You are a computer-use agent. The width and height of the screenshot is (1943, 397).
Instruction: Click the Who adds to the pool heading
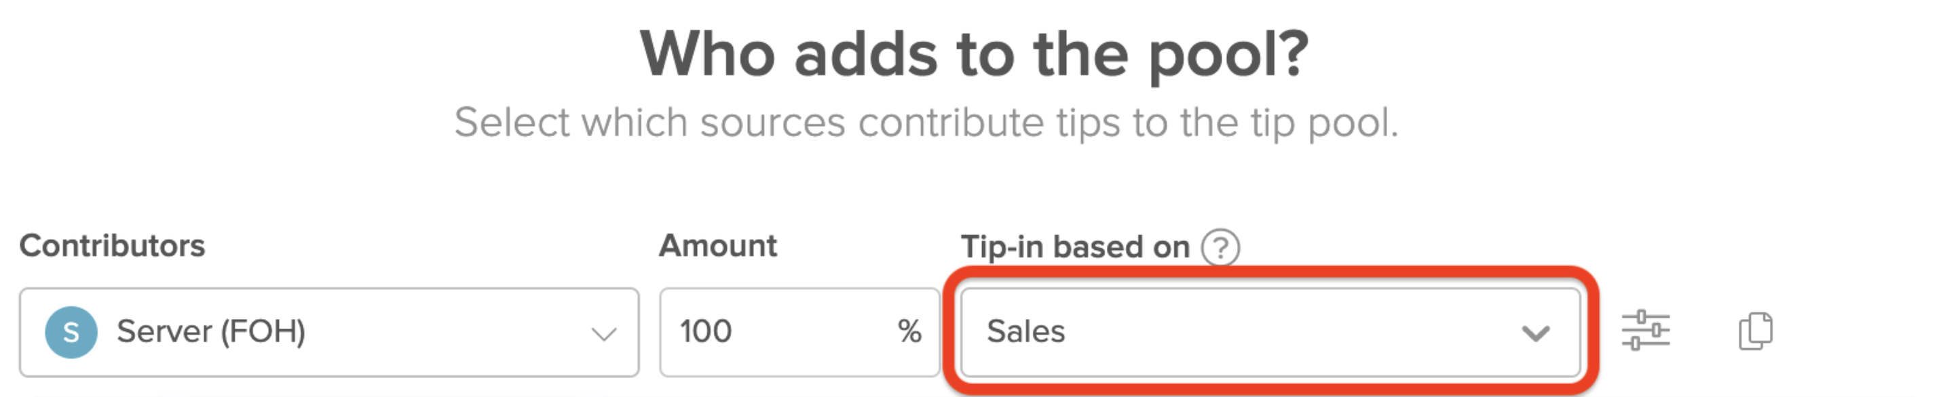pos(972,53)
